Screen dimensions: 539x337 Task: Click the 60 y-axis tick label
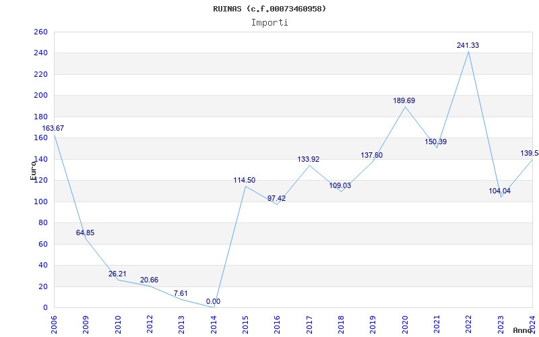pos(42,244)
